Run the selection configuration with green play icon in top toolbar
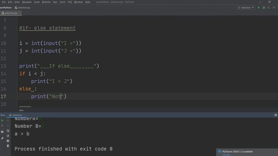This screenshot has height=156, width=278. coord(259,8)
